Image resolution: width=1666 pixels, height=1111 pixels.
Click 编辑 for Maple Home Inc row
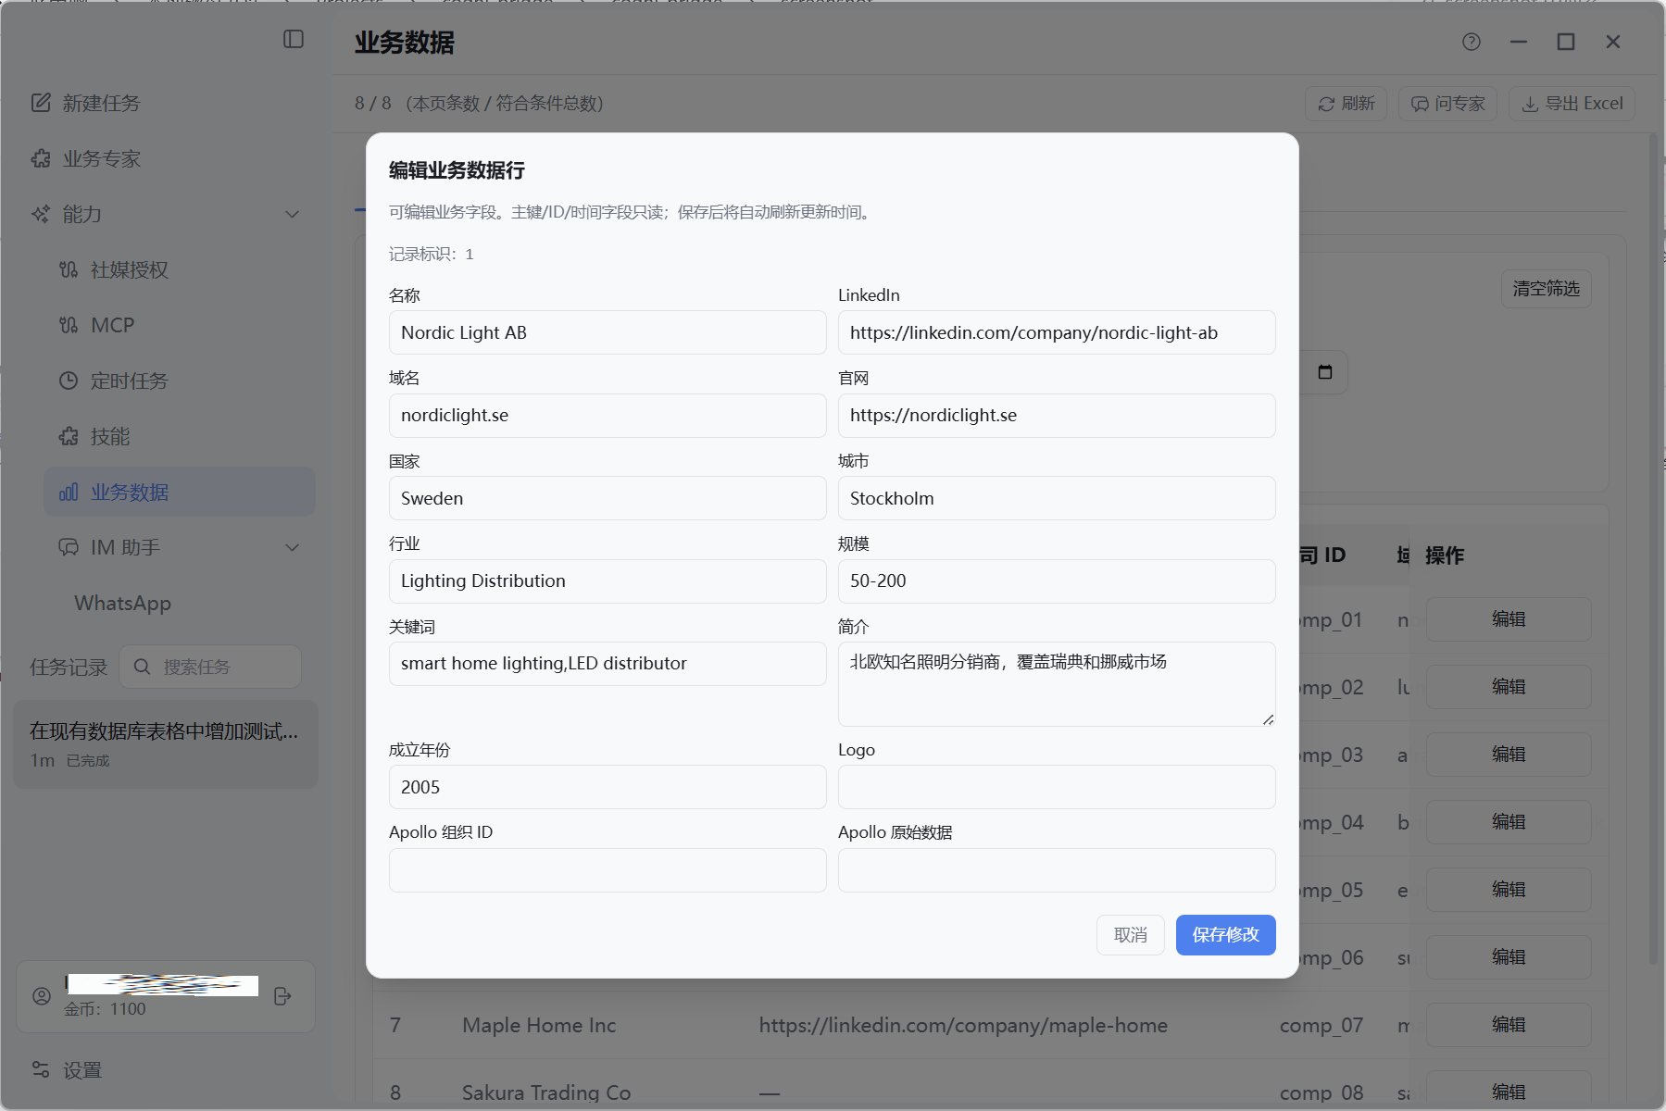pyautogui.click(x=1509, y=1025)
